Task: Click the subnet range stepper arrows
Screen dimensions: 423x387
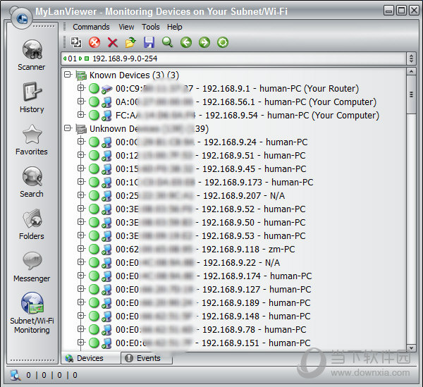Action: (x=411, y=59)
